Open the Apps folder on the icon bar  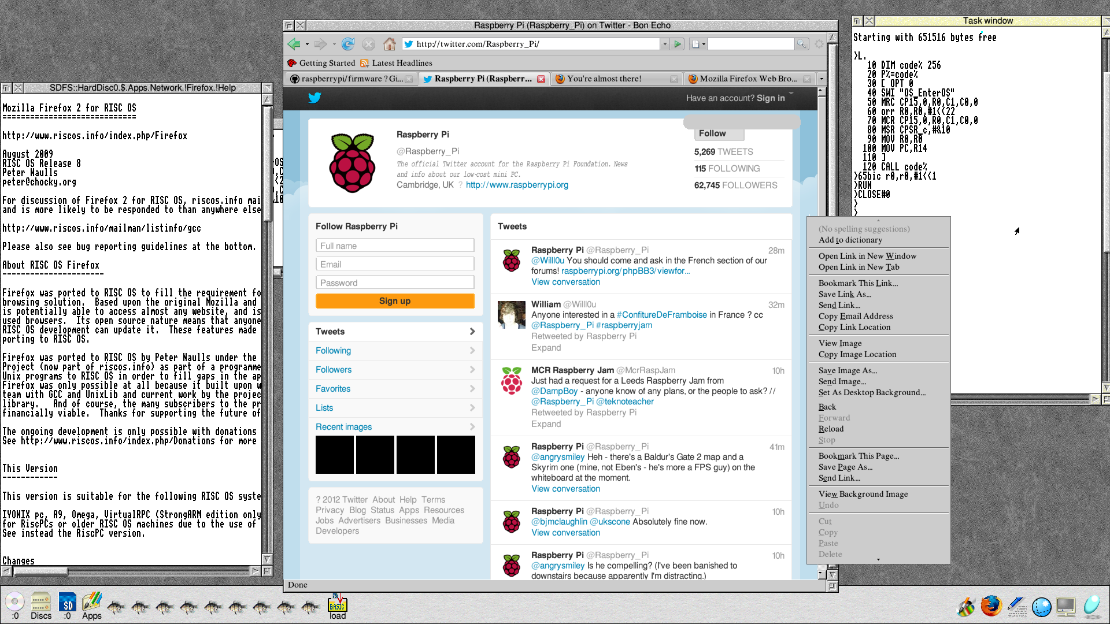click(x=92, y=606)
